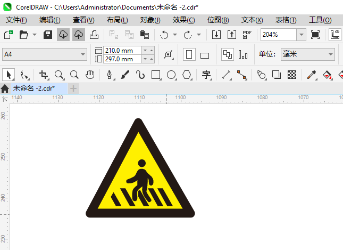Increase page height with up stepper

coord(152,59)
